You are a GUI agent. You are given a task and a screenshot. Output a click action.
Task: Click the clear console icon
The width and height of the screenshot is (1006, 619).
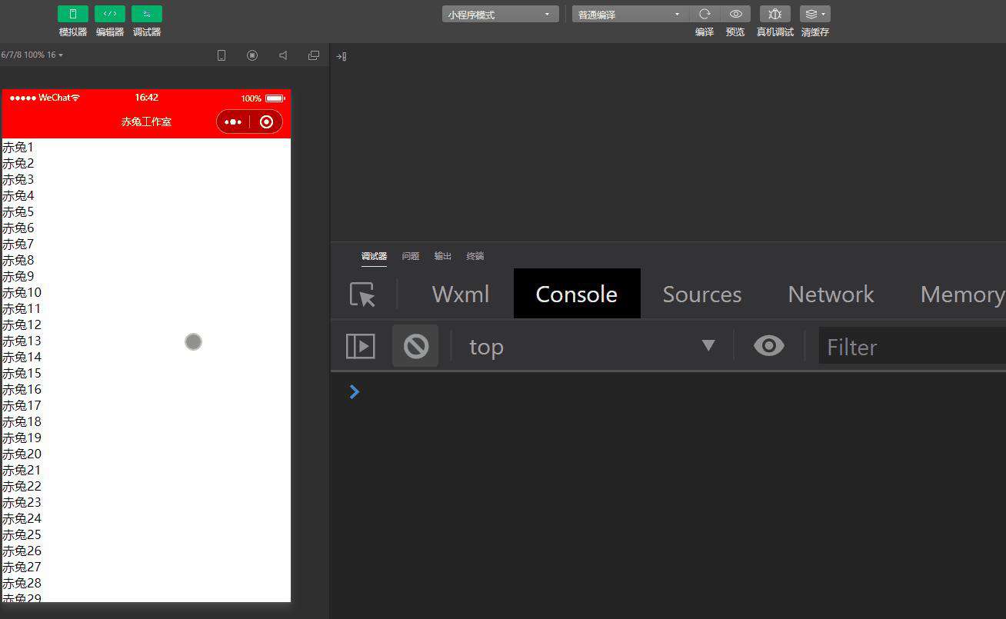[415, 346]
